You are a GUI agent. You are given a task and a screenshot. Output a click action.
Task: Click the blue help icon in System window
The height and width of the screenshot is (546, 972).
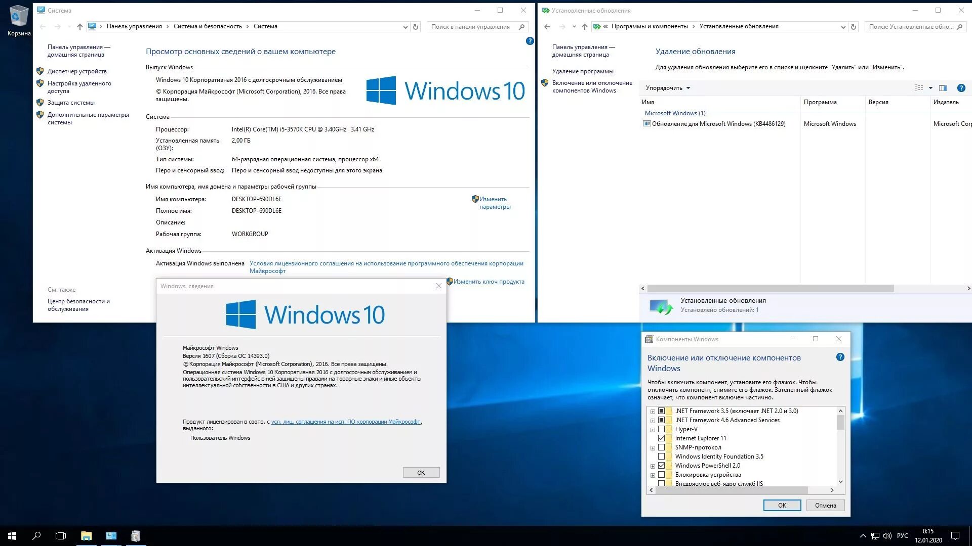[530, 41]
